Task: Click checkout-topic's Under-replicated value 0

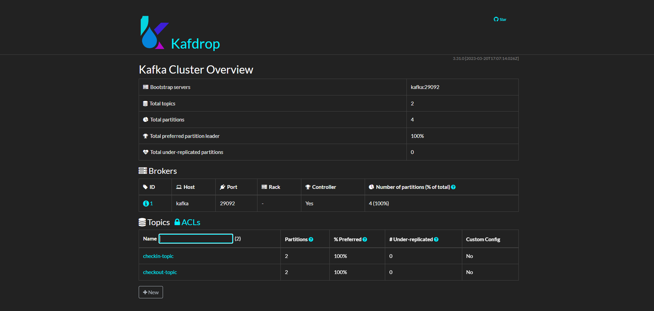Action: coord(391,272)
